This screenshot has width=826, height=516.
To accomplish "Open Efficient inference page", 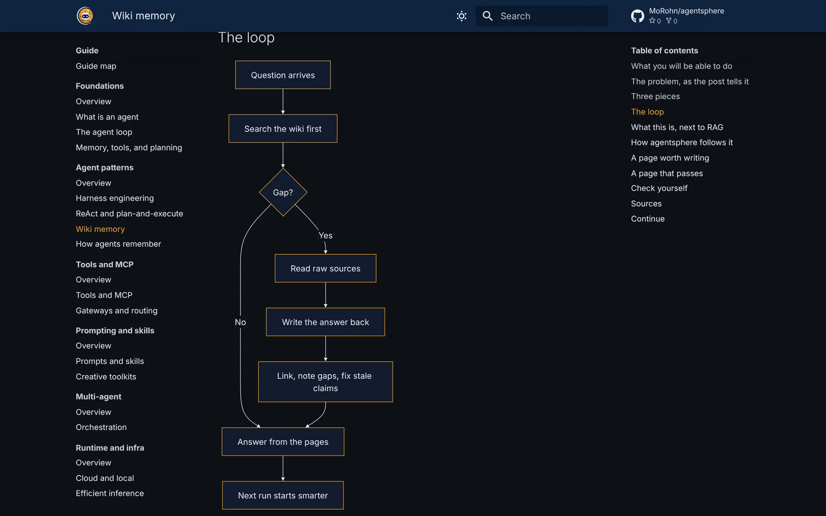I will click(110, 493).
